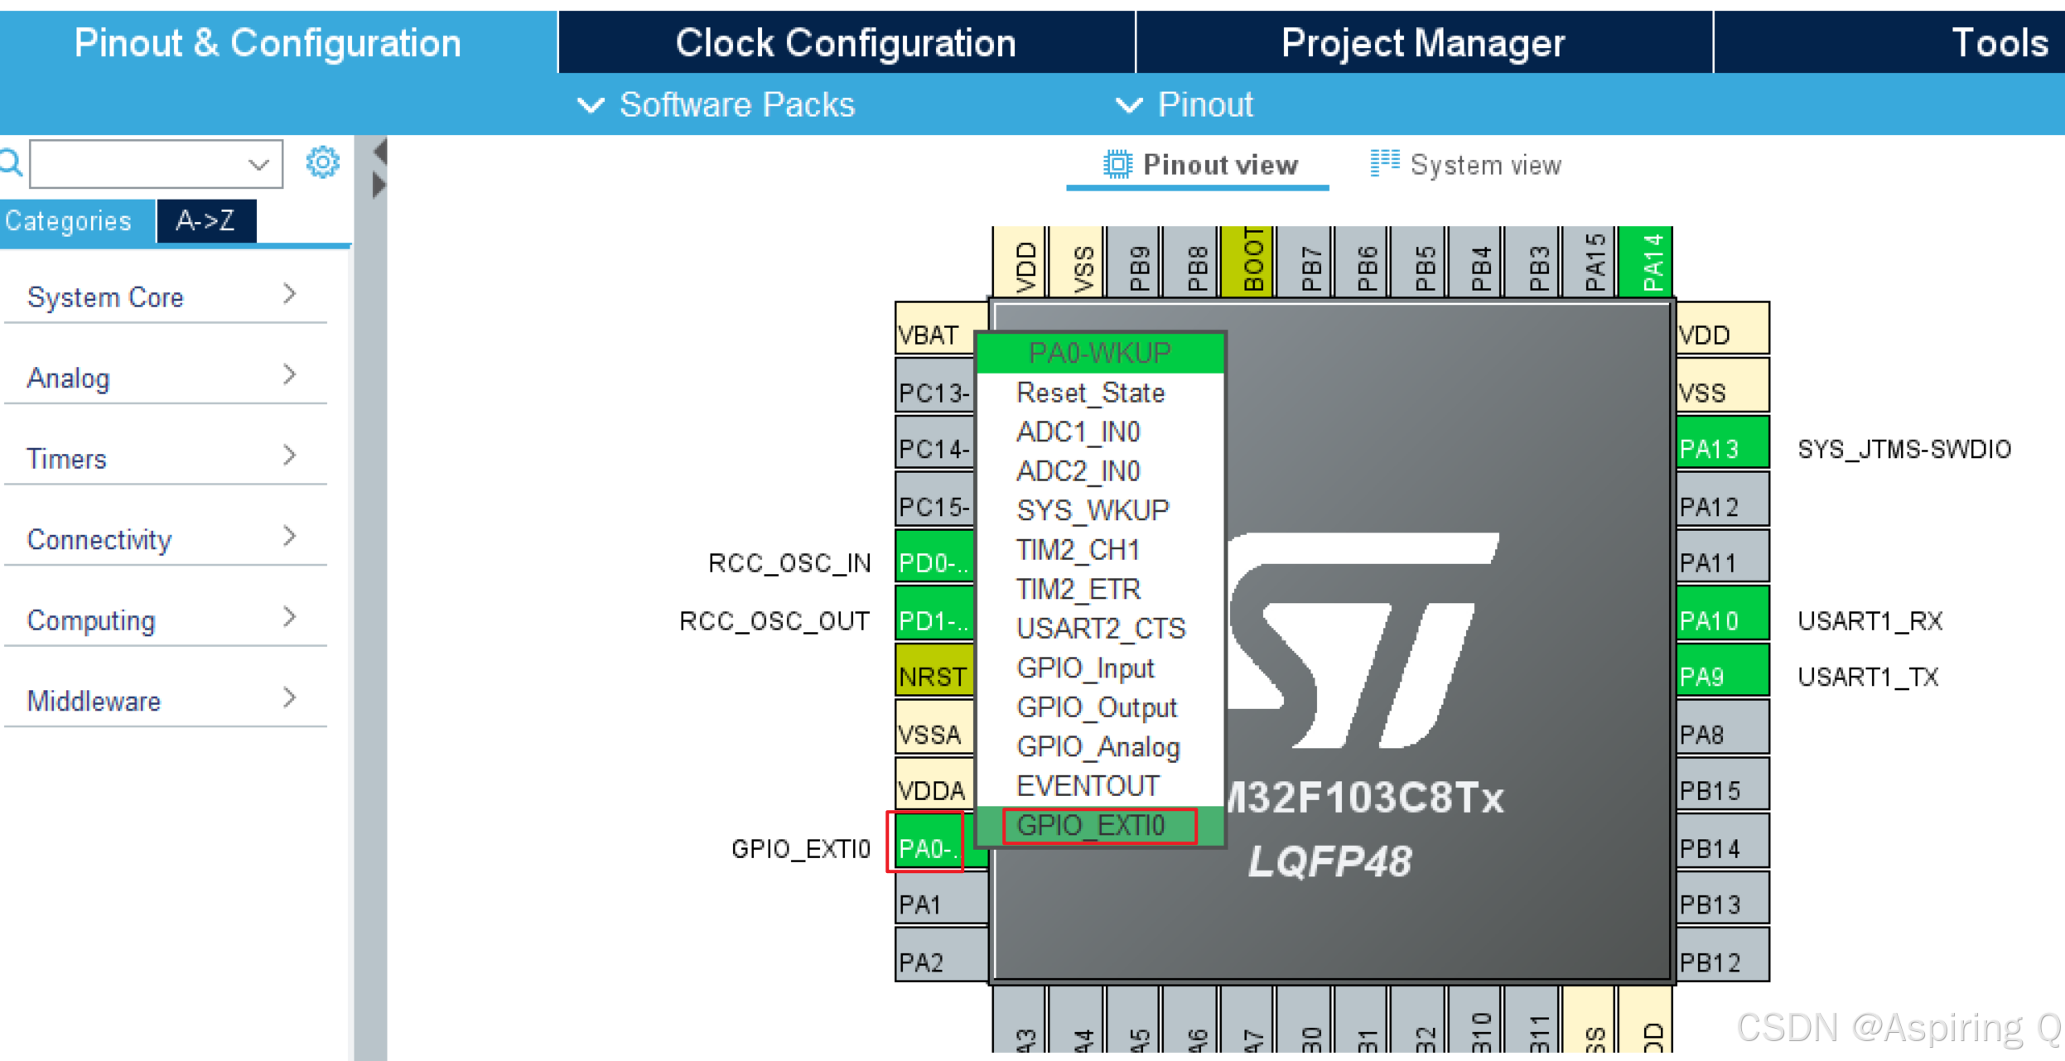Pick SYS_WKUP from pin menu
The width and height of the screenshot is (2065, 1061).
[1100, 510]
